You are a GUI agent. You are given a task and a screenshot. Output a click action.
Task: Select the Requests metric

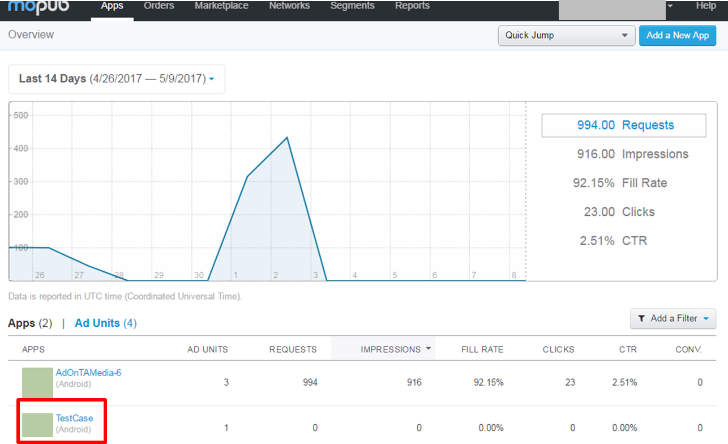(624, 125)
